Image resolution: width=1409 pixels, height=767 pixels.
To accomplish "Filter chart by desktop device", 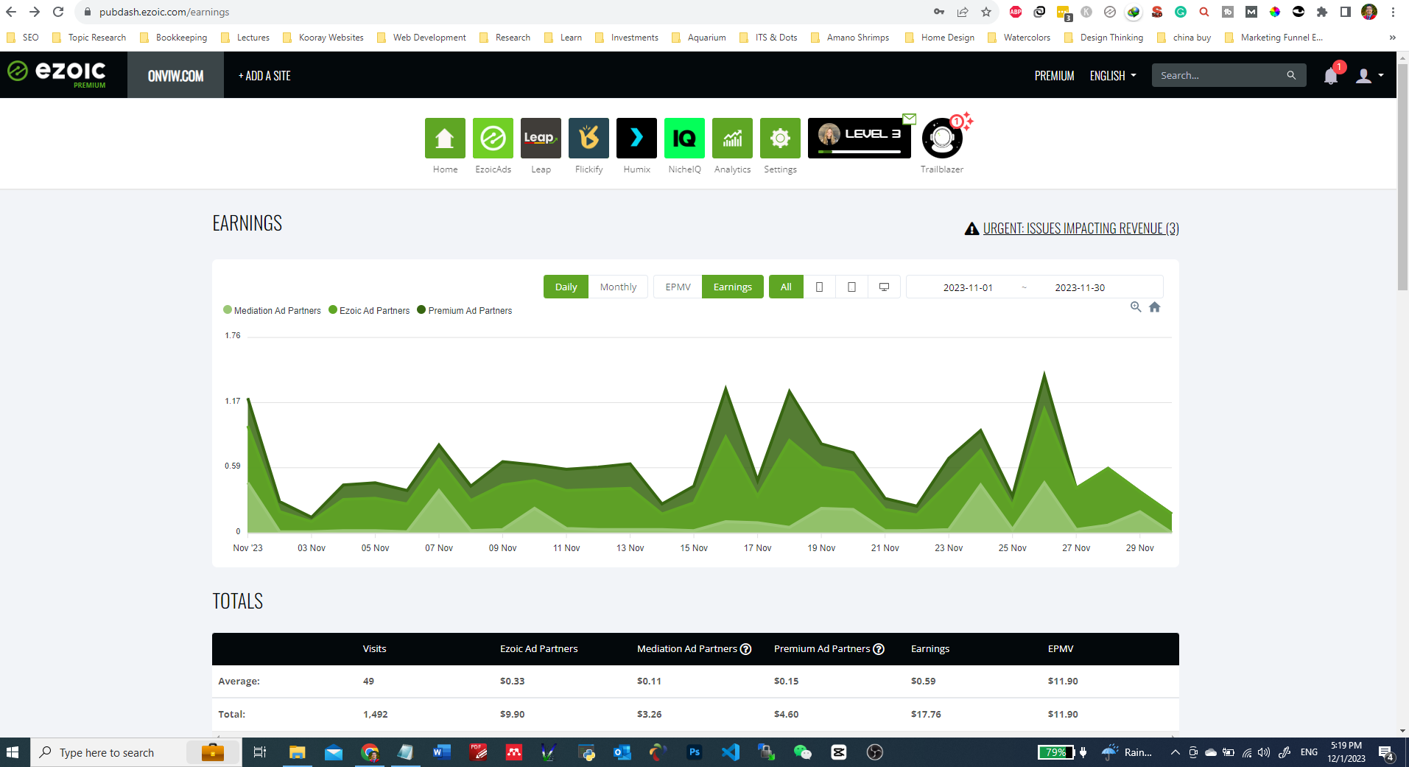I will pyautogui.click(x=884, y=287).
